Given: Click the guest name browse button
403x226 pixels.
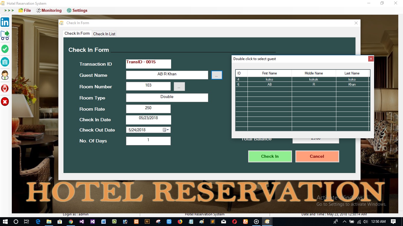Looking at the screenshot, I should [x=217, y=75].
